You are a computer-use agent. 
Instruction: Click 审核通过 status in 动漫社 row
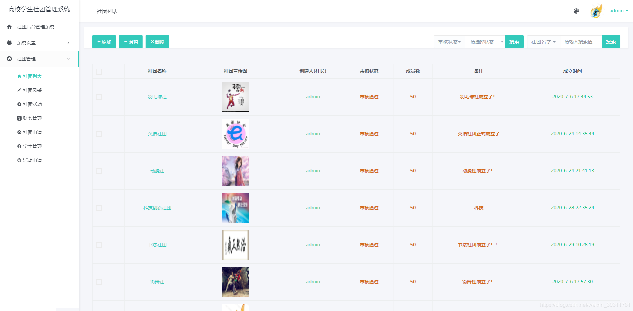coord(369,171)
